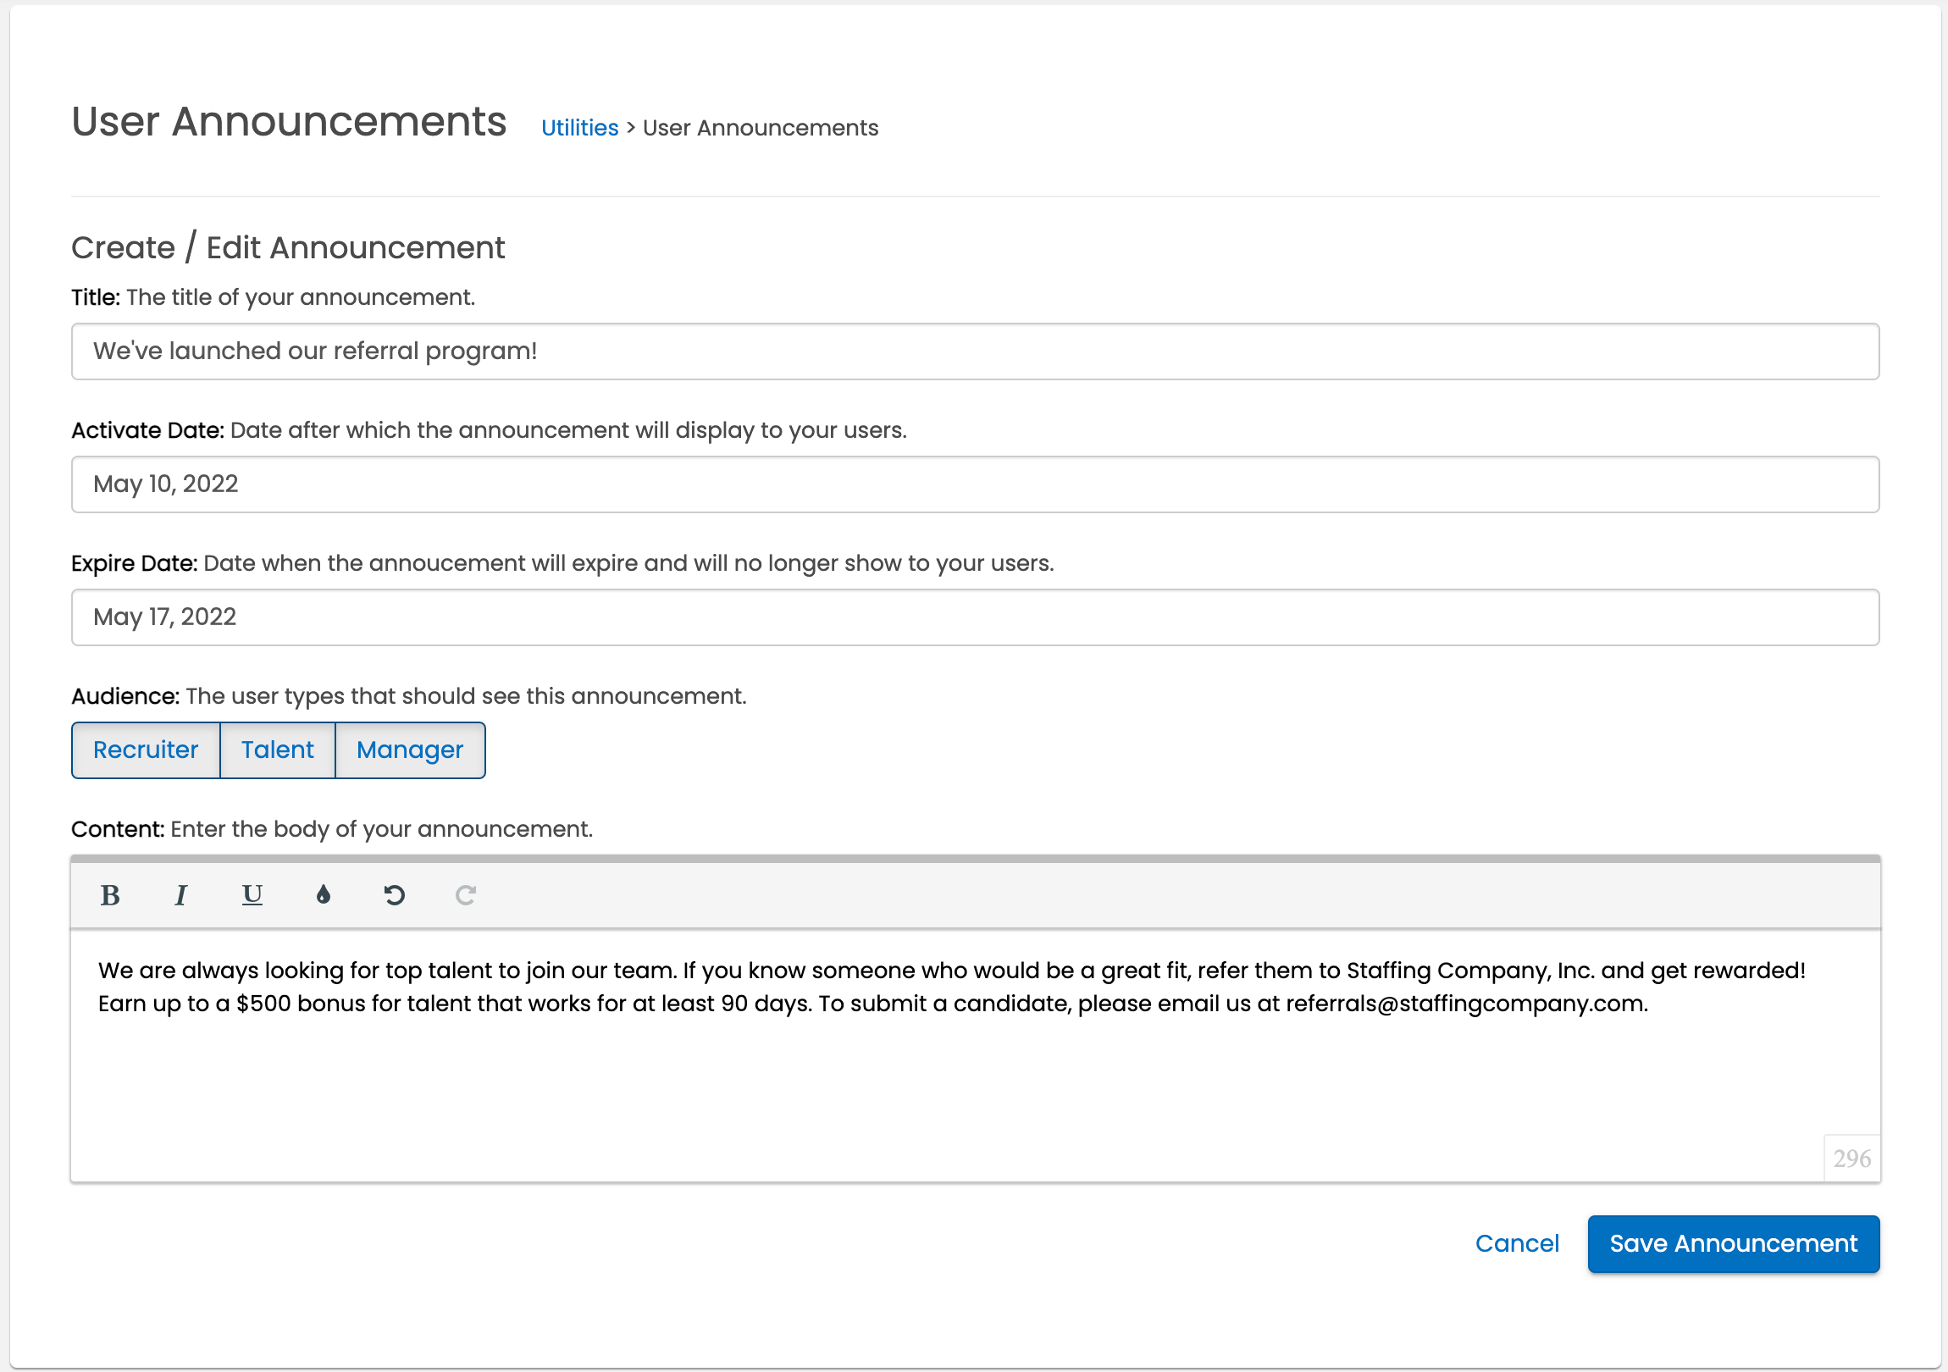Image resolution: width=1948 pixels, height=1372 pixels.
Task: Toggle bold formatting in the editor
Action: pos(109,895)
